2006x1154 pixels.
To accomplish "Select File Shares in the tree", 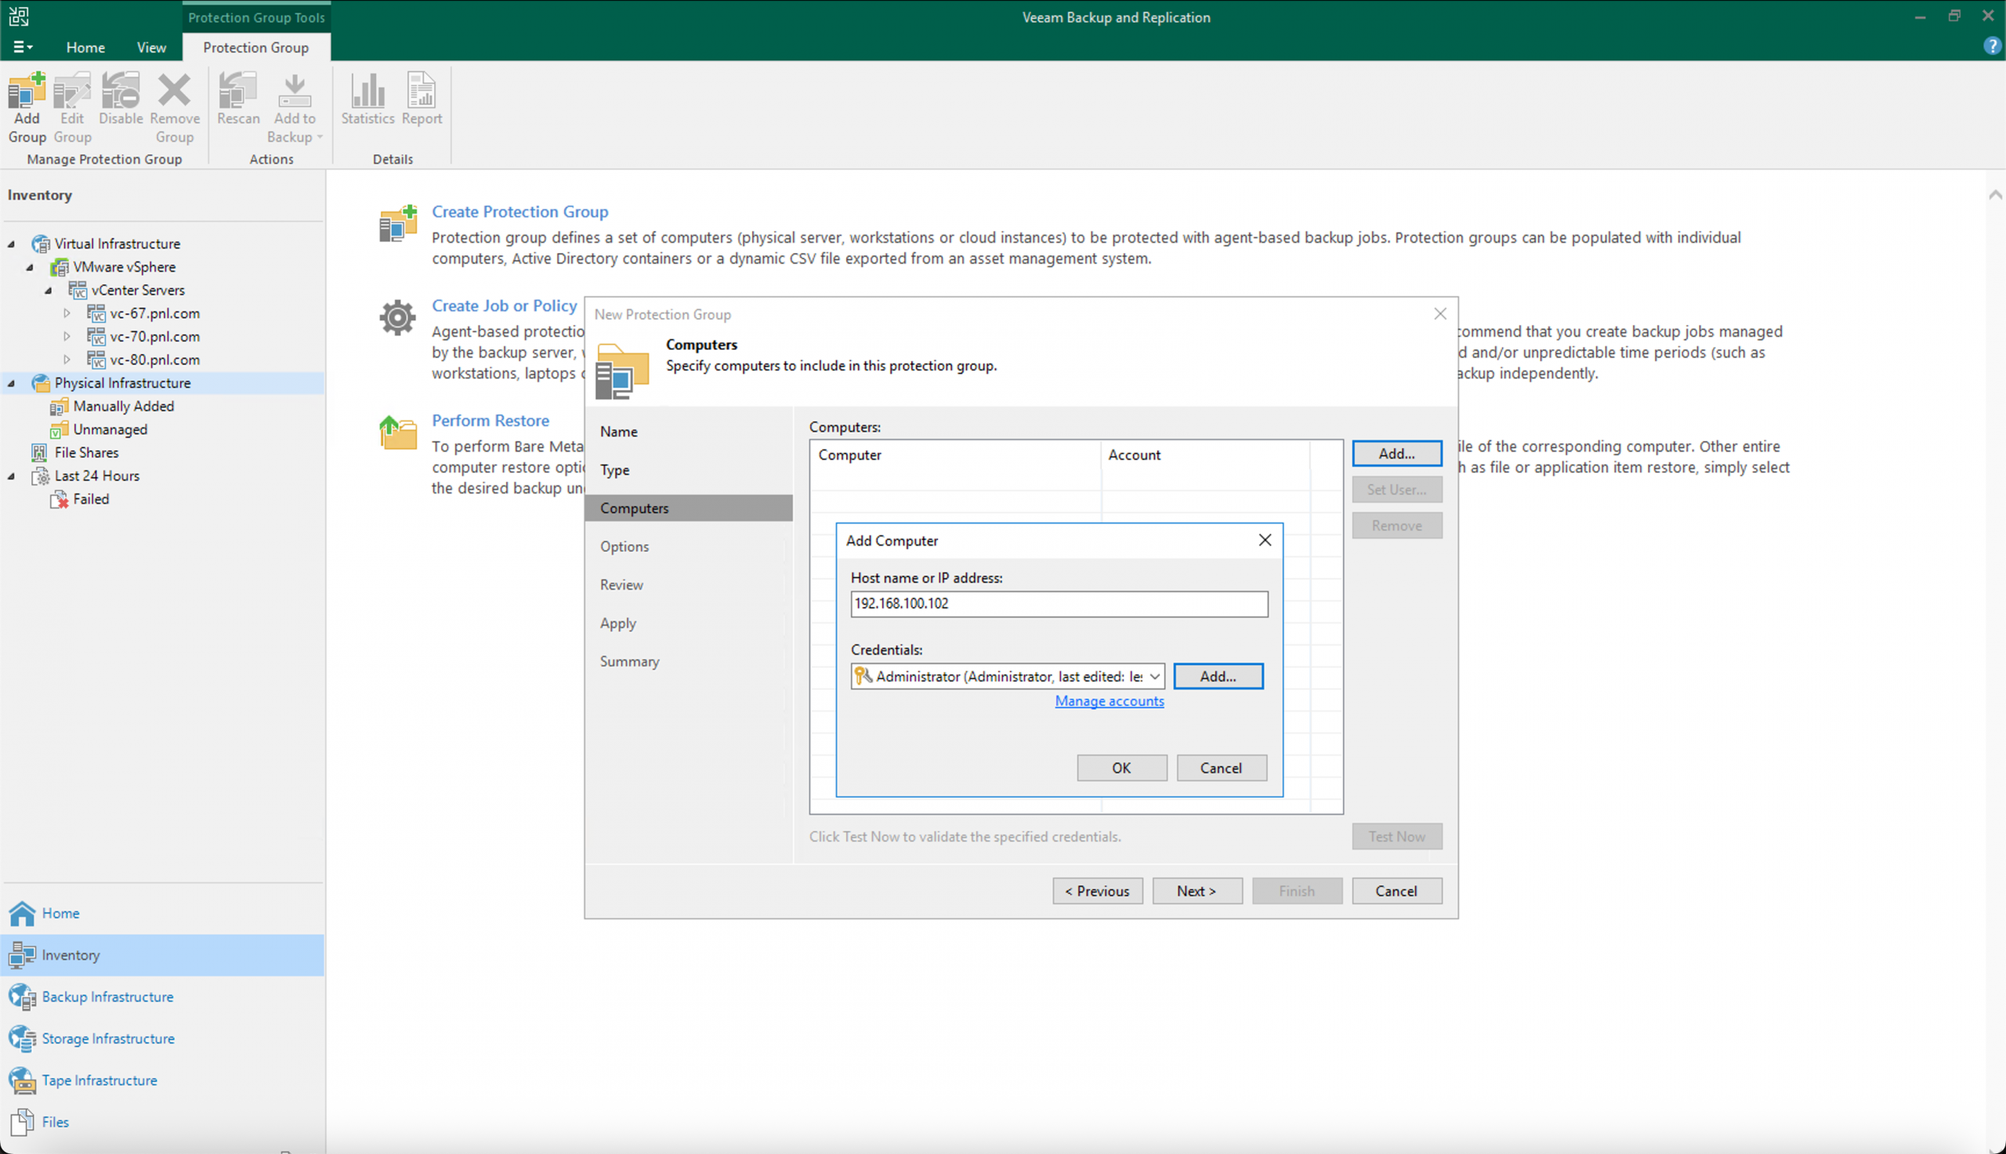I will point(86,453).
